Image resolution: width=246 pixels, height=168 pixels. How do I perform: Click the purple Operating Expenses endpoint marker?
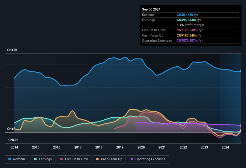coord(241,126)
